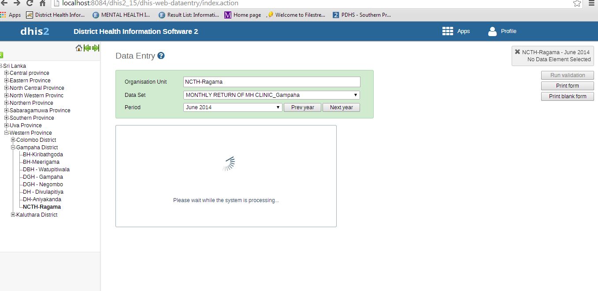Expand Central province tree node

click(x=7, y=73)
